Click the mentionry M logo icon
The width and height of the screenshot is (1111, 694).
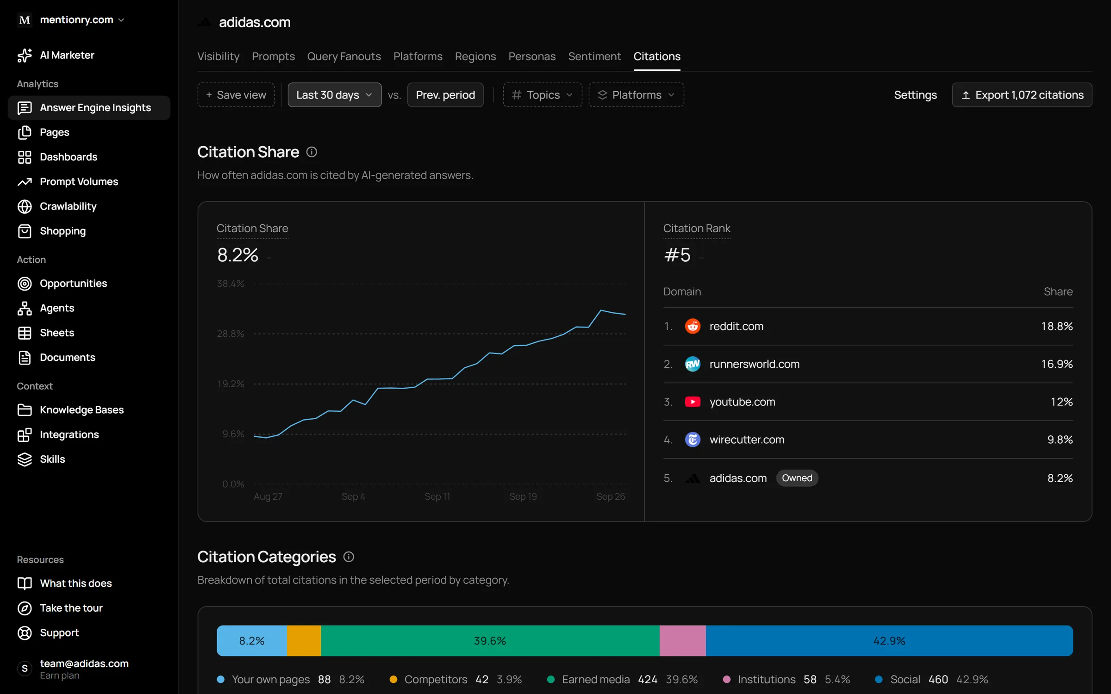pos(25,20)
